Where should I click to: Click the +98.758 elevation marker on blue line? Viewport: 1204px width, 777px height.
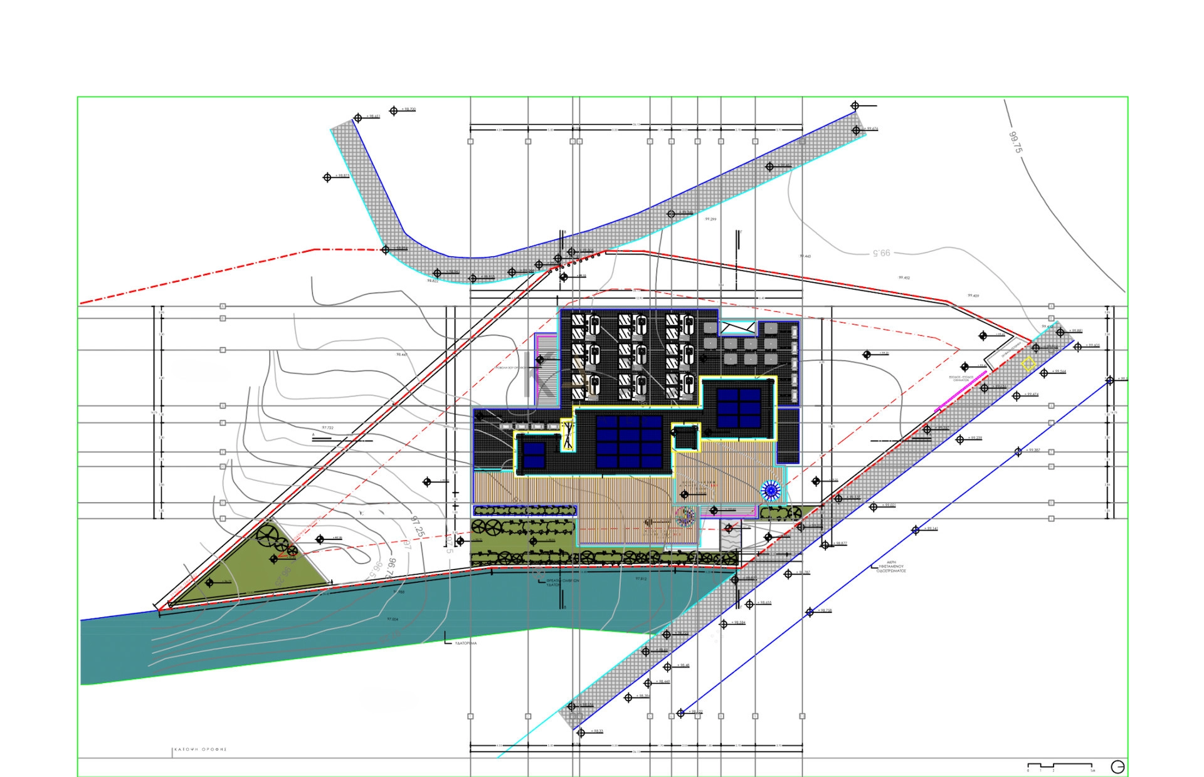tap(810, 612)
